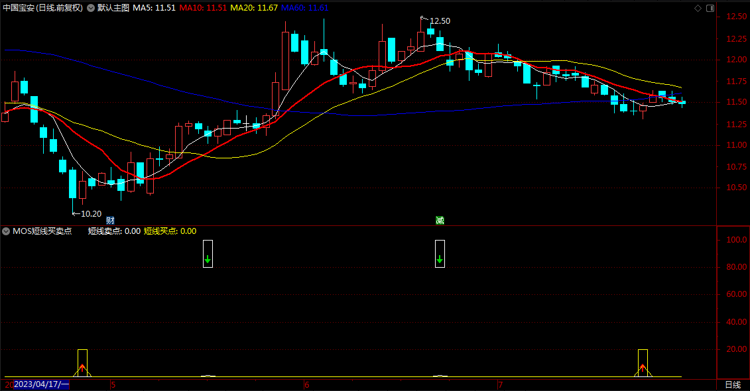Click the 11.75 price axis label
750x391 pixels.
[x=737, y=82]
